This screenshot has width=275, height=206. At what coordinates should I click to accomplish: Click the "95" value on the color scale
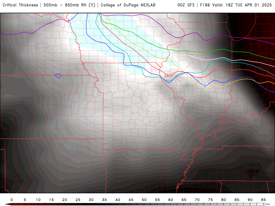[x=263, y=200]
